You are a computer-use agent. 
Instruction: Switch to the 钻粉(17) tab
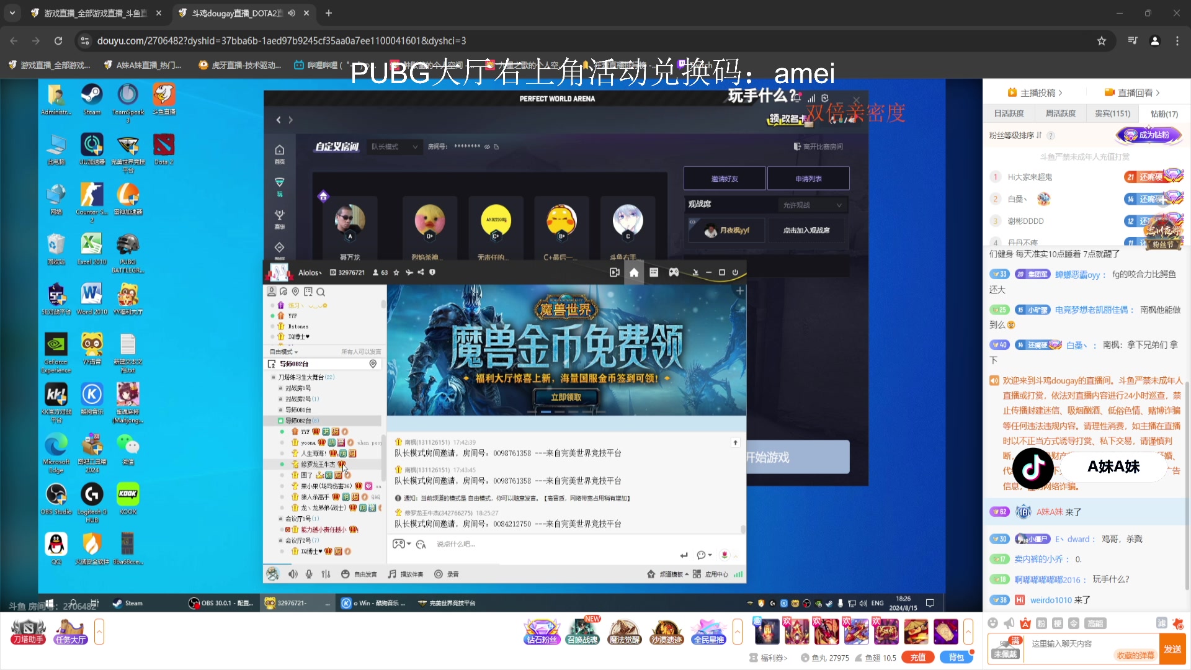pos(1164,114)
